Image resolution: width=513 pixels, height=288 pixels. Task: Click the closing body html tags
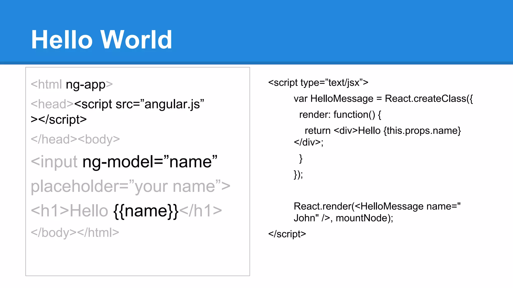(75, 232)
